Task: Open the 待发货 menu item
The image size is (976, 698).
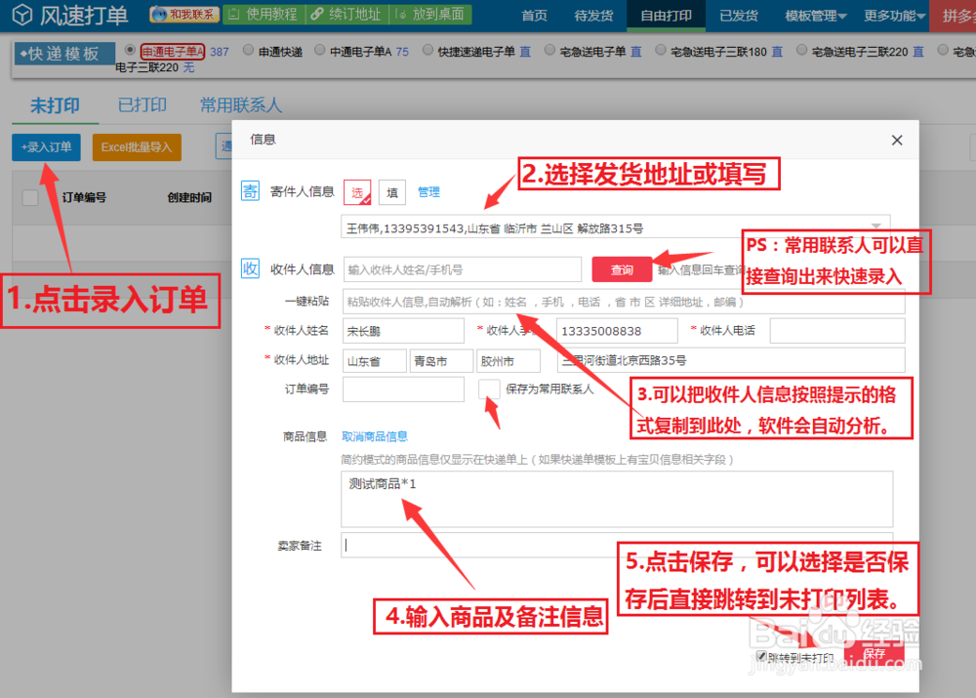Action: tap(593, 16)
